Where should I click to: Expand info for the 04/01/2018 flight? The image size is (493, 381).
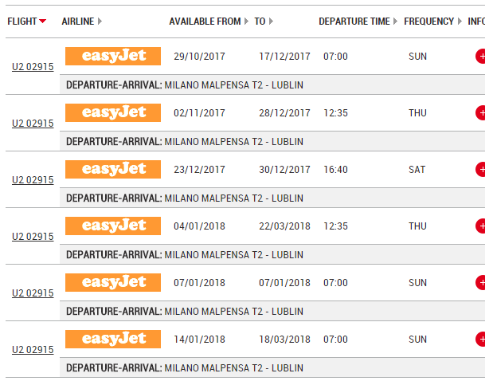(x=481, y=226)
